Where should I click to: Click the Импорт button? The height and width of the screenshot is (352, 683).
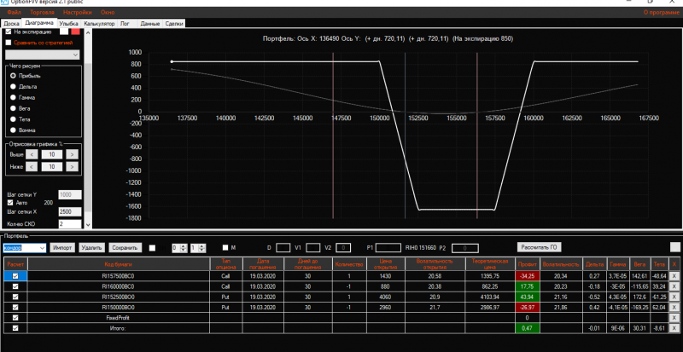click(x=62, y=247)
